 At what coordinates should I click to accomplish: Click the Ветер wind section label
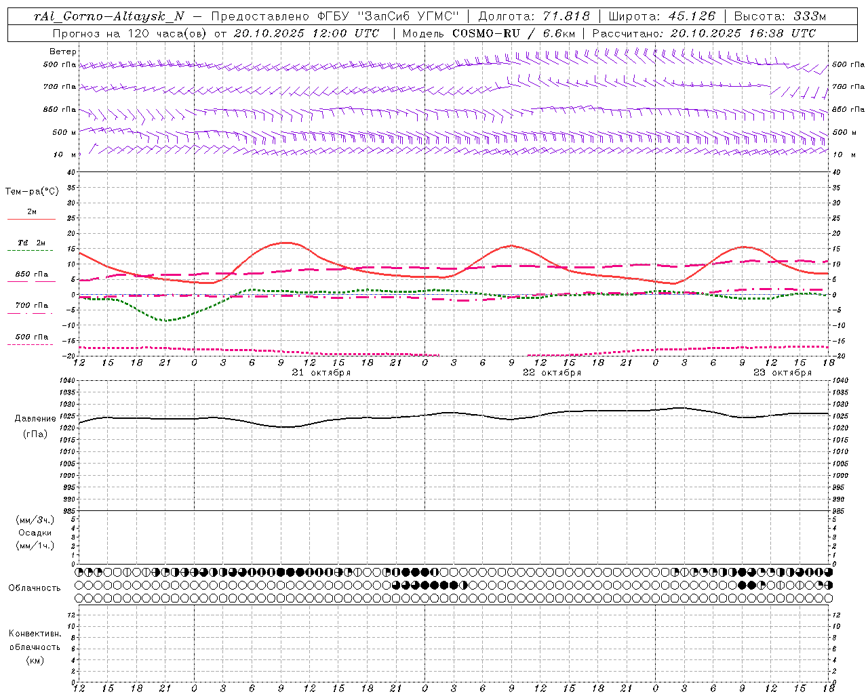tap(62, 52)
